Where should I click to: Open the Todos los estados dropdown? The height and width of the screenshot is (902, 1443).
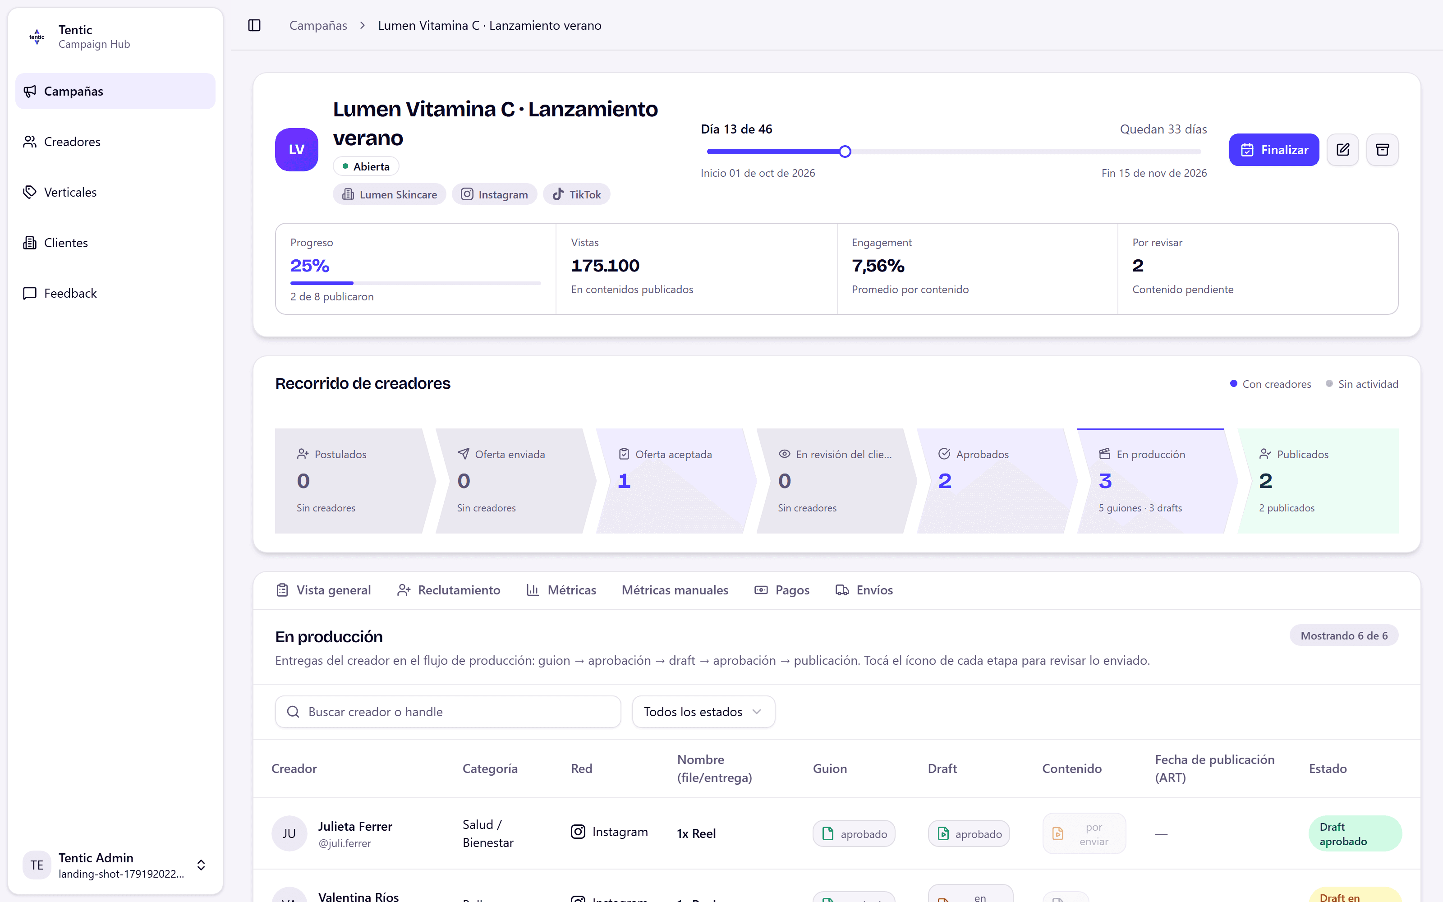(703, 712)
